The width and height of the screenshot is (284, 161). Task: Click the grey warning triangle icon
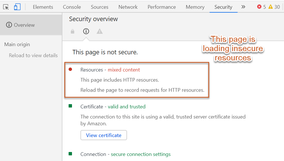point(100,32)
